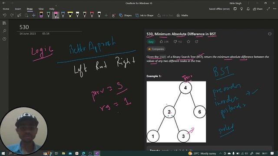The width and height of the screenshot is (278, 156).
Task: Open the taskbar clock showing 06:11
Action: tap(265, 153)
